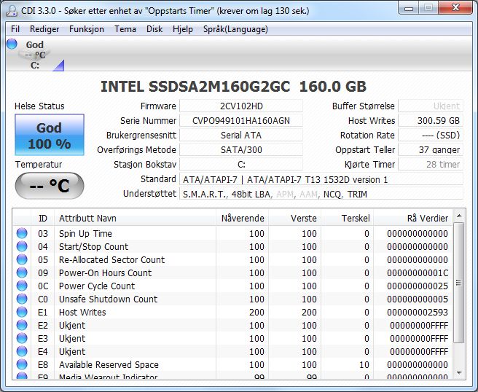Click the Overførings Metode field SATA/300

(241, 150)
